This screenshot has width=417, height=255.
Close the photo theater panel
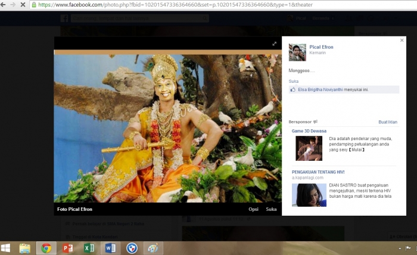tap(402, 40)
